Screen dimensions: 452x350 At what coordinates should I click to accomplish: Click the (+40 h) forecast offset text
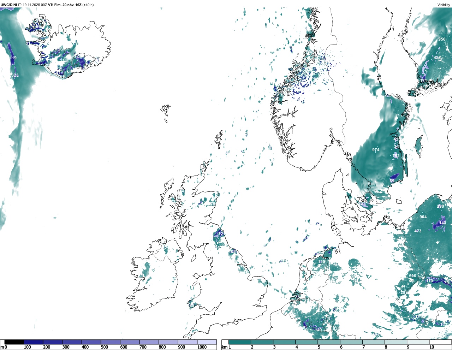tap(88, 5)
